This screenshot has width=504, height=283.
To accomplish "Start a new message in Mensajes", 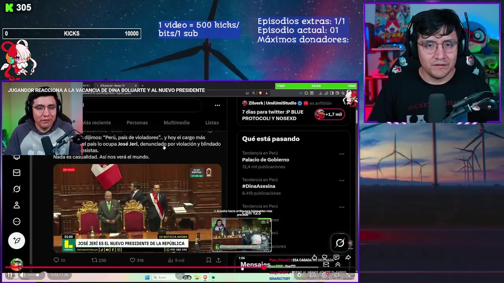I will (x=326, y=265).
